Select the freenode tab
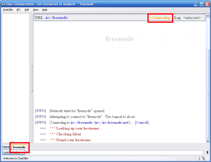This screenshot has width=211, height=162. tap(19, 147)
